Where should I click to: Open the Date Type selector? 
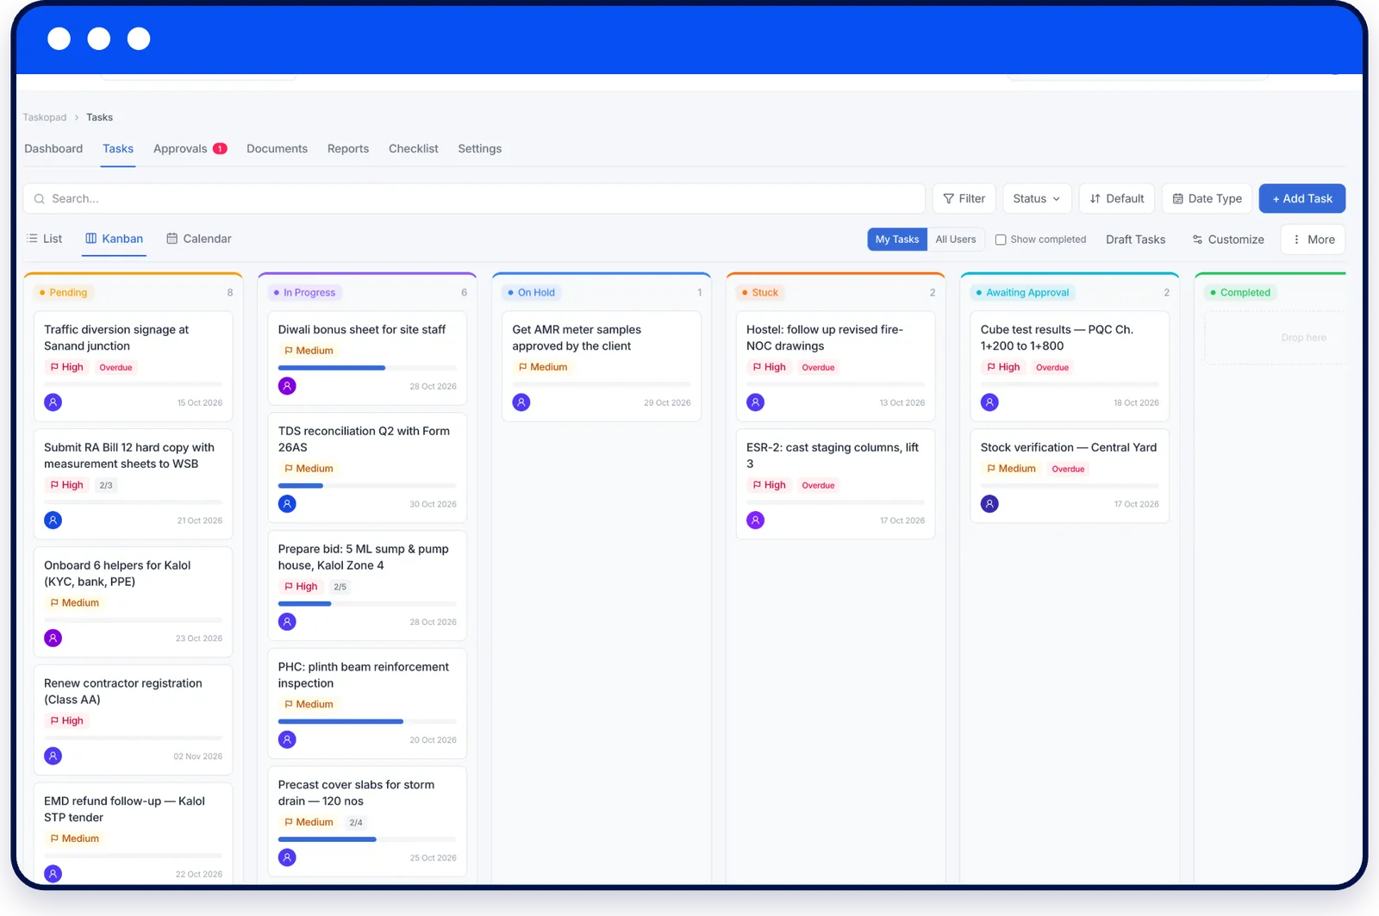1207,199
